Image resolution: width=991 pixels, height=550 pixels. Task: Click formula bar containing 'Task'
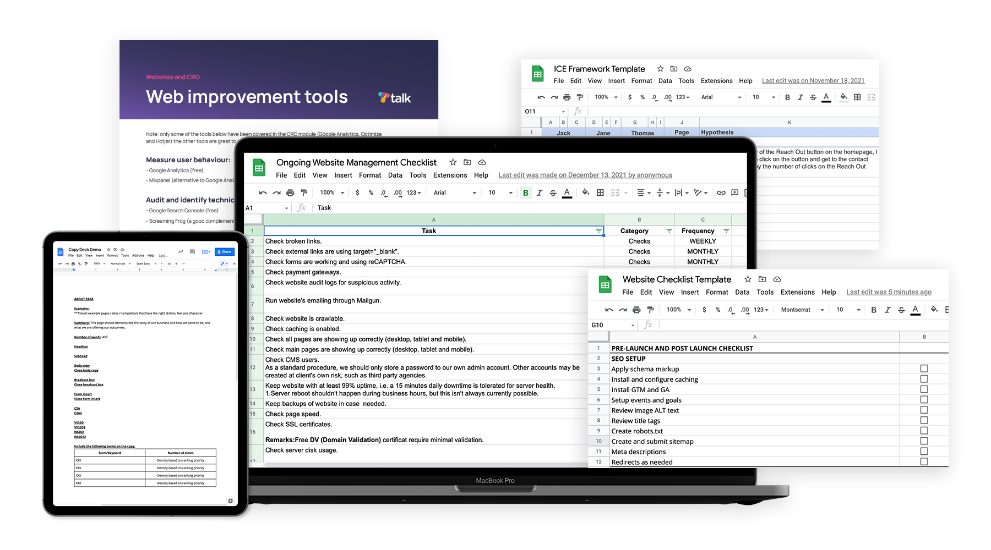coord(530,208)
